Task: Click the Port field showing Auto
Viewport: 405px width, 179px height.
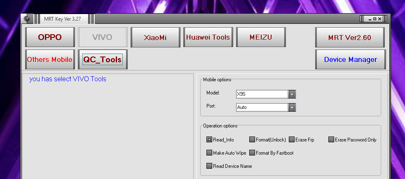Action: pos(262,107)
